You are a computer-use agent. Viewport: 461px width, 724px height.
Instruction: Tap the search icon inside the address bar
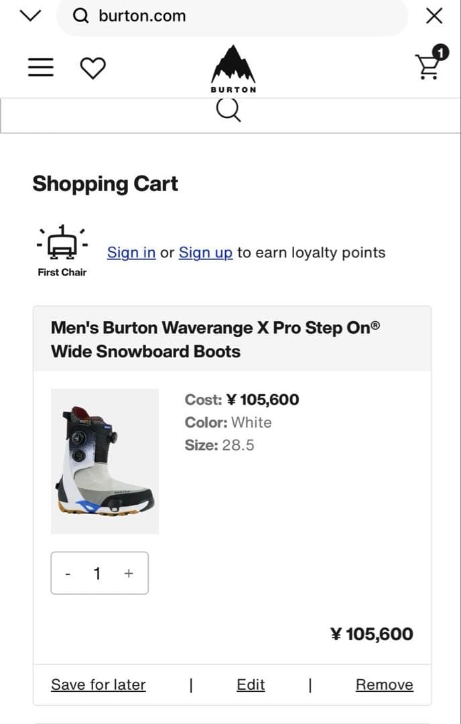80,15
